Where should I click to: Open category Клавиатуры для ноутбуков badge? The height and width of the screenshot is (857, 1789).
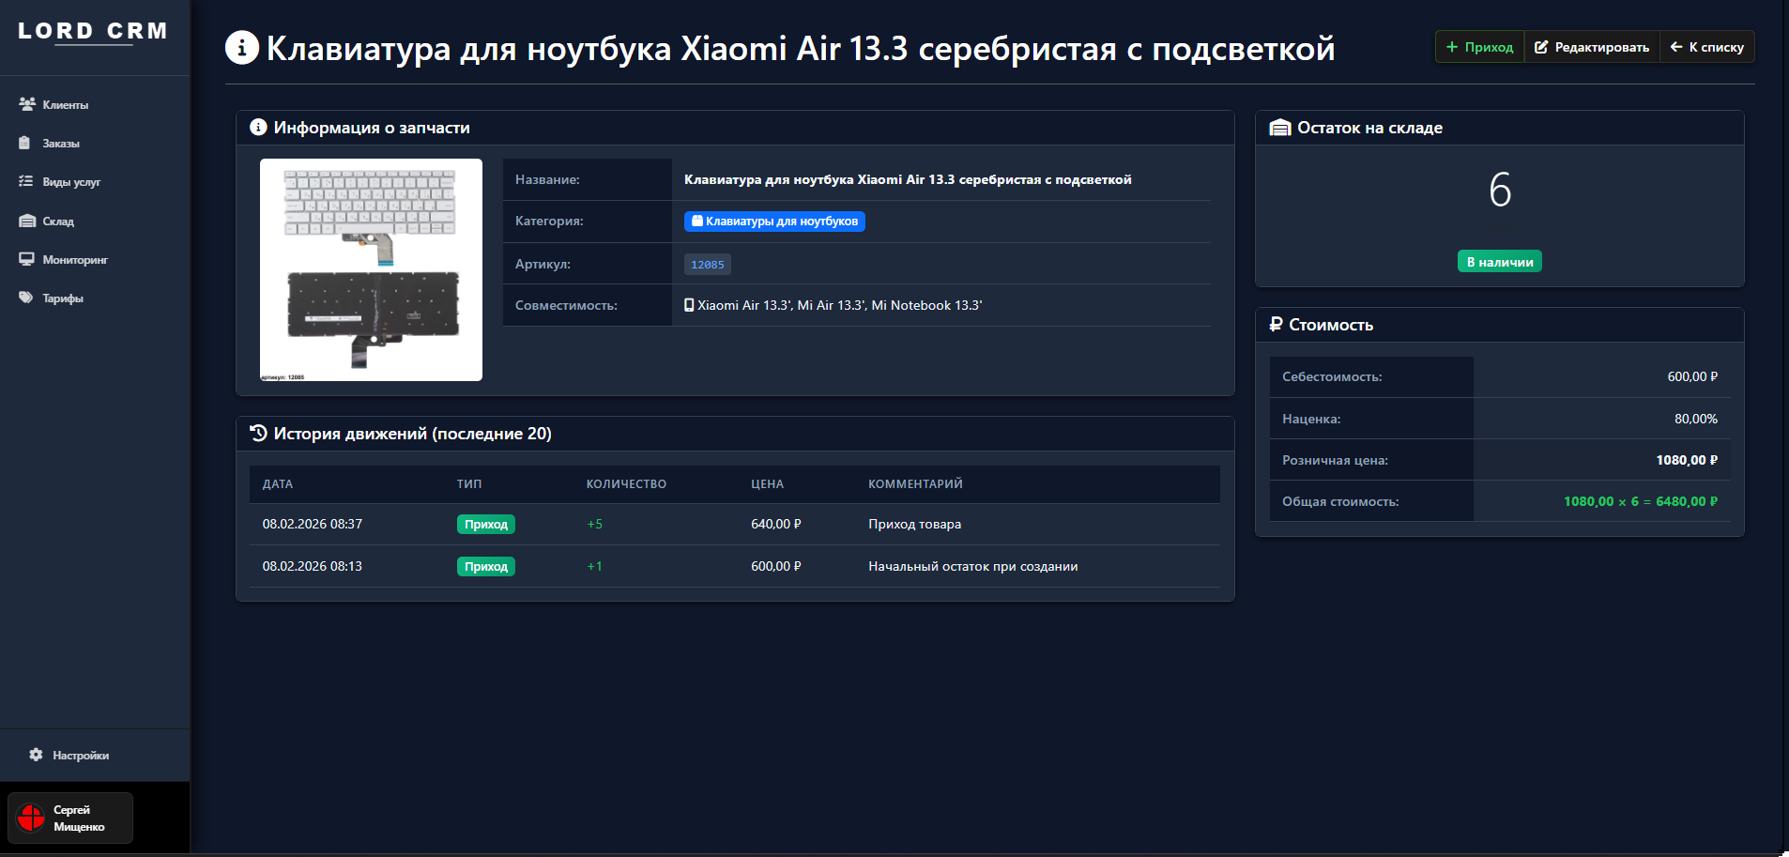774,222
